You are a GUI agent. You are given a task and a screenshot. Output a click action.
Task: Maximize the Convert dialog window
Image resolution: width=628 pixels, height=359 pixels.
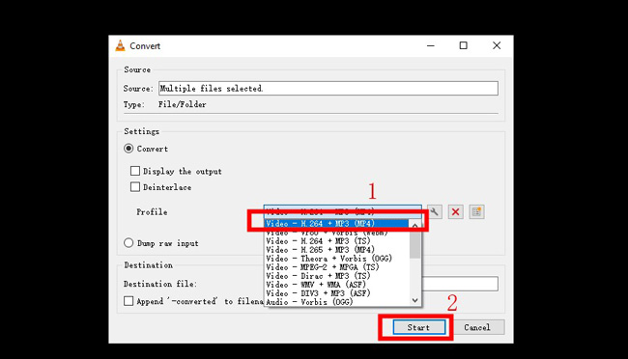(x=464, y=45)
